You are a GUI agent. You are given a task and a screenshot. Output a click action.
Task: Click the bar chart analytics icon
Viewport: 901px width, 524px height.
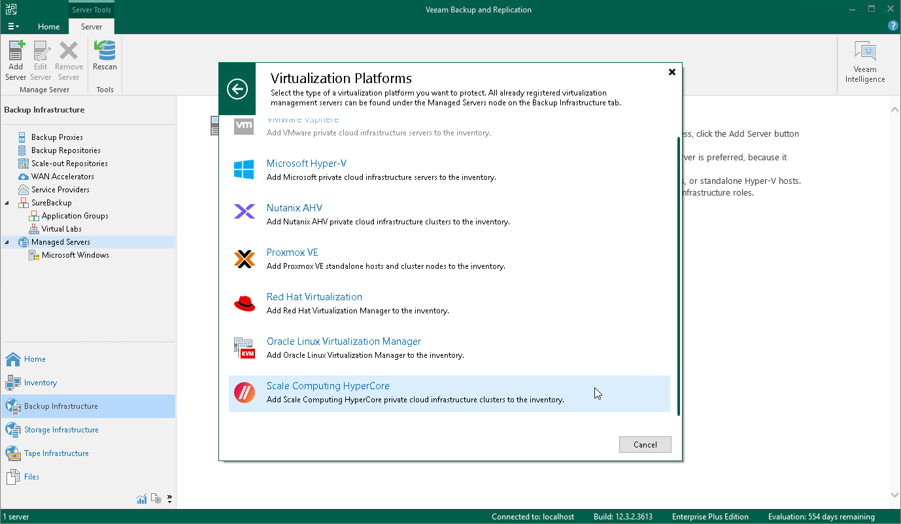[142, 499]
